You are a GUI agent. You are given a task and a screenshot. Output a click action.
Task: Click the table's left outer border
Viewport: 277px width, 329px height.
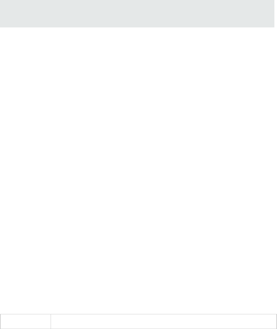point(0,321)
